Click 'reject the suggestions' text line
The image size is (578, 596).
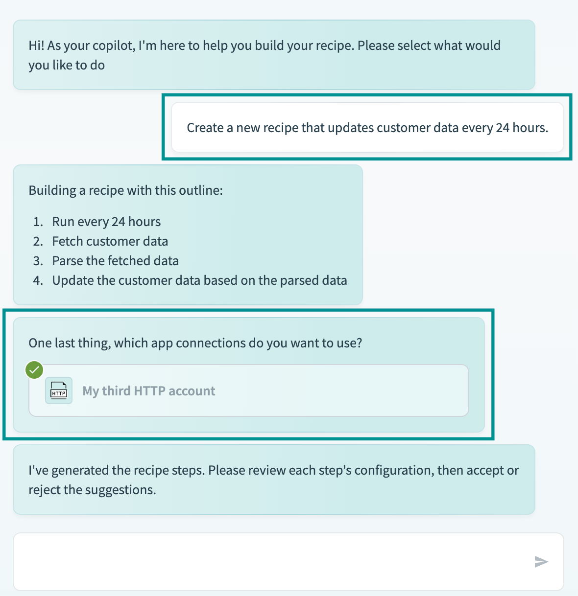pyautogui.click(x=92, y=490)
